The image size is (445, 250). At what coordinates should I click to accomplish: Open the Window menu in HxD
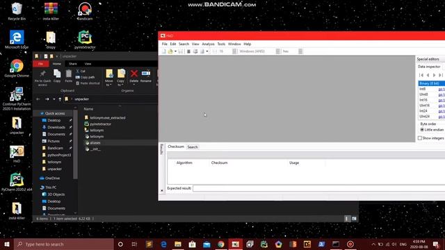click(x=234, y=44)
